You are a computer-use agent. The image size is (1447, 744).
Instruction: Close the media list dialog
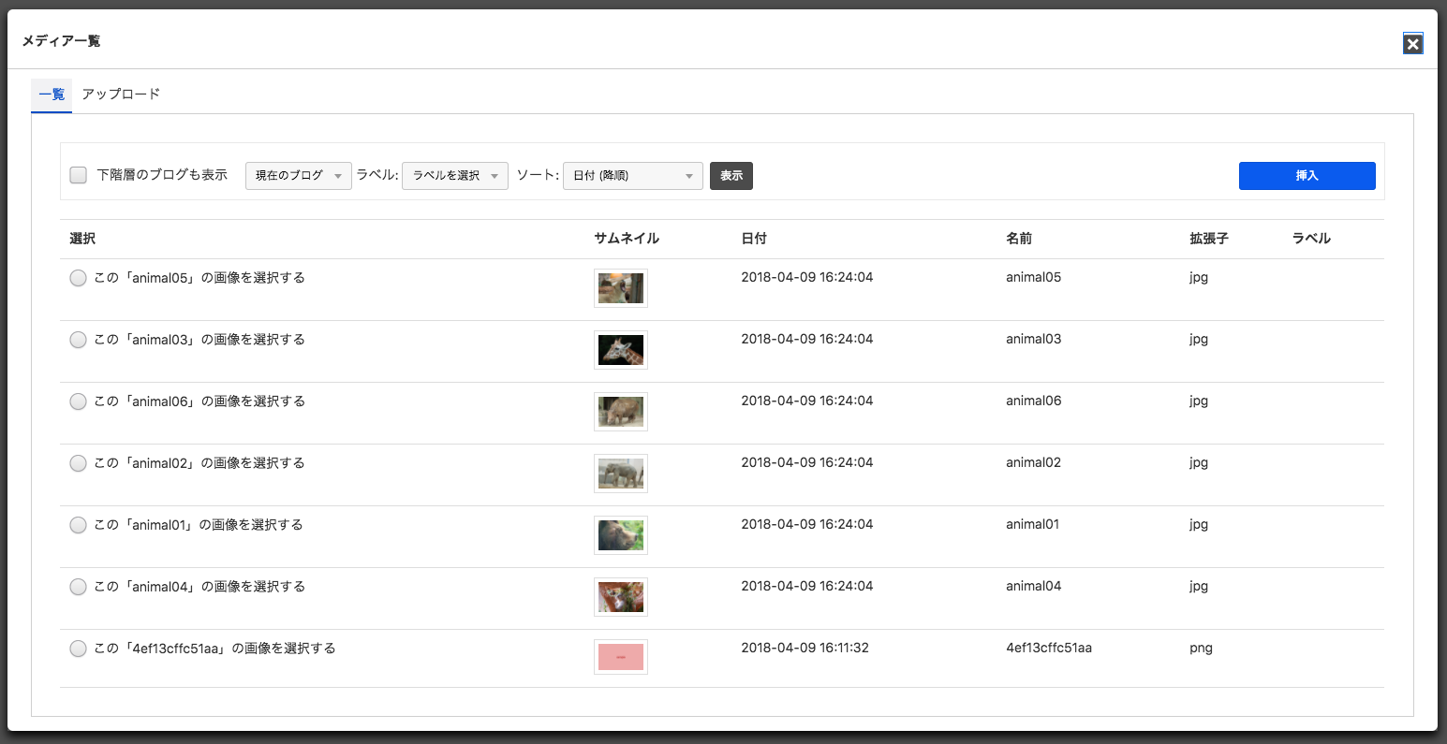(x=1412, y=44)
